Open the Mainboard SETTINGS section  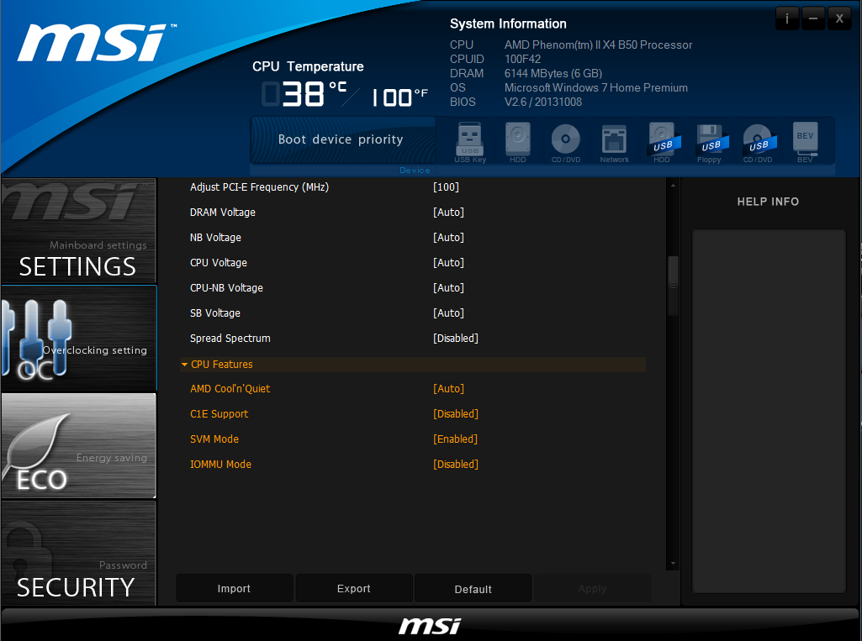click(x=78, y=230)
